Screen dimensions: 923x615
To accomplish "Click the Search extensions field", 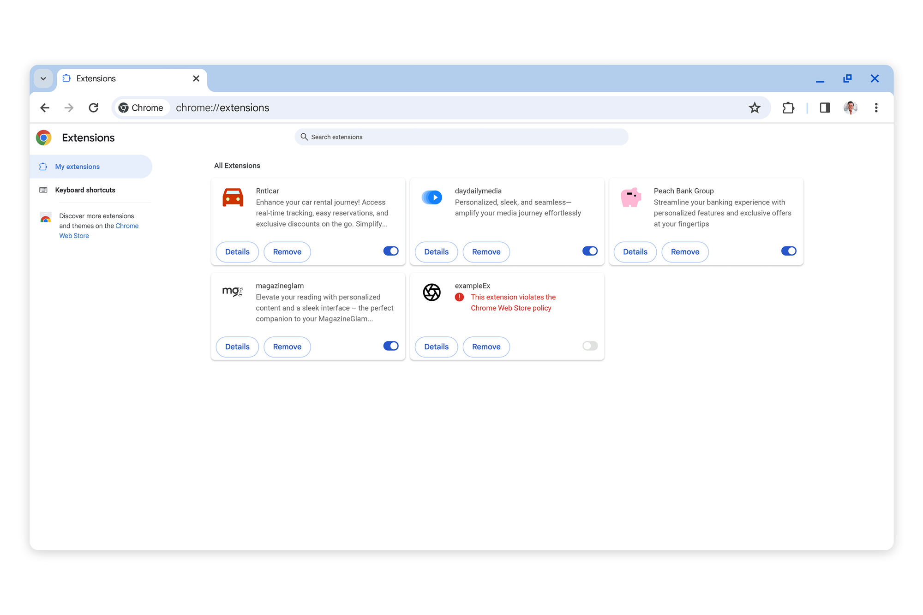I will coord(461,137).
